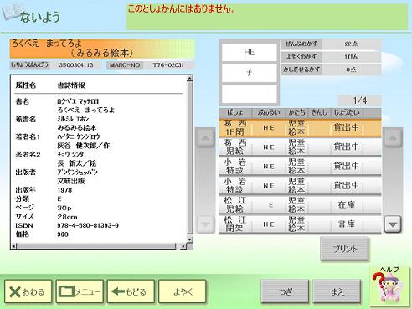Click the ばしょ column header
The height and width of the screenshot is (309, 412).
coord(235,112)
